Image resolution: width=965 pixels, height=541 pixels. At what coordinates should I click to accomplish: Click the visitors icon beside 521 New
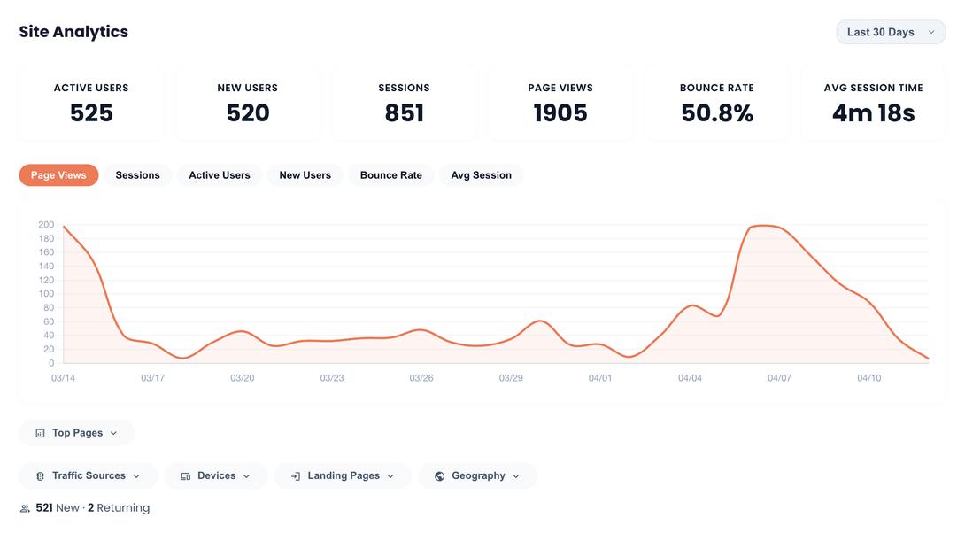(25, 507)
